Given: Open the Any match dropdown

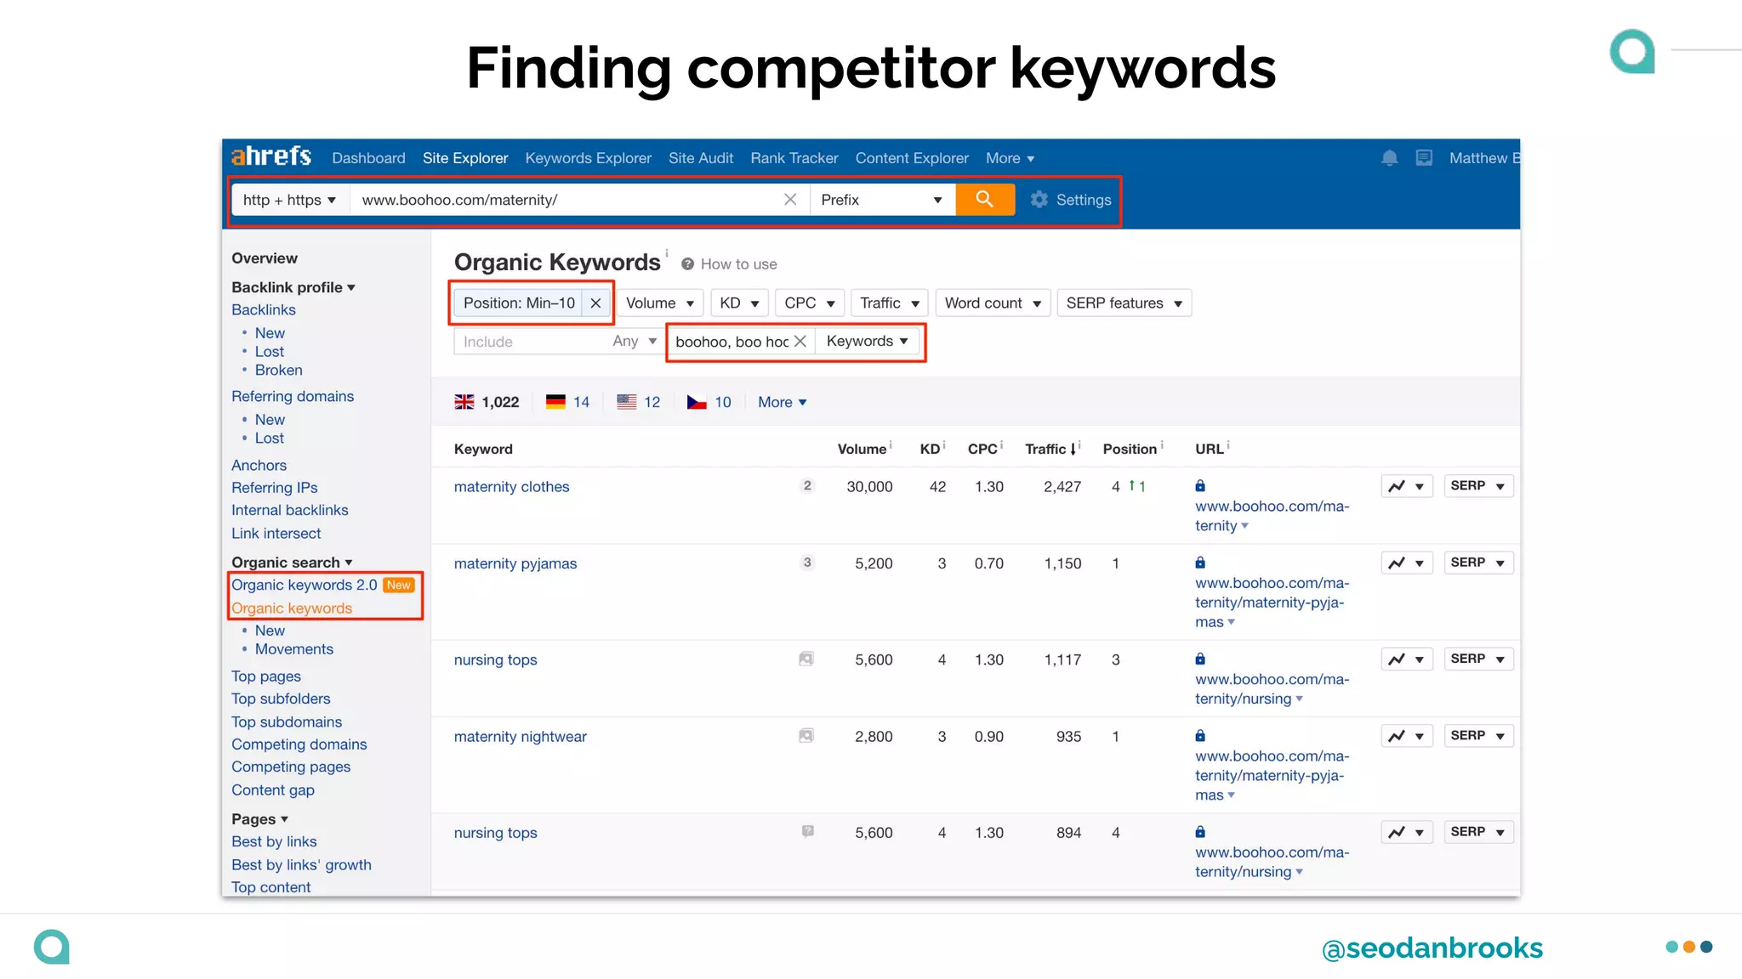Looking at the screenshot, I should (x=635, y=342).
